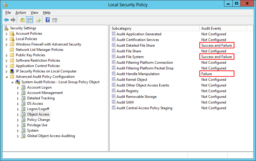Expand the Windows Firewall with Advanced Security node
Image resolution: width=256 pixels, height=161 pixels.
7,45
